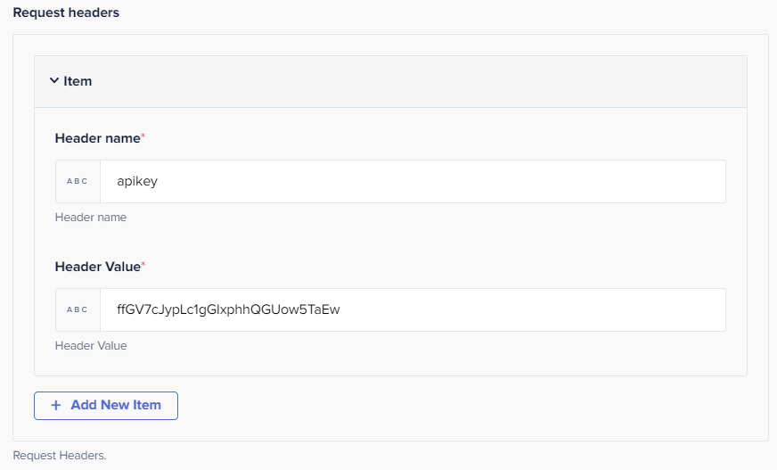Click the plus icon in Add New Item
This screenshot has height=470, width=777.
click(56, 405)
